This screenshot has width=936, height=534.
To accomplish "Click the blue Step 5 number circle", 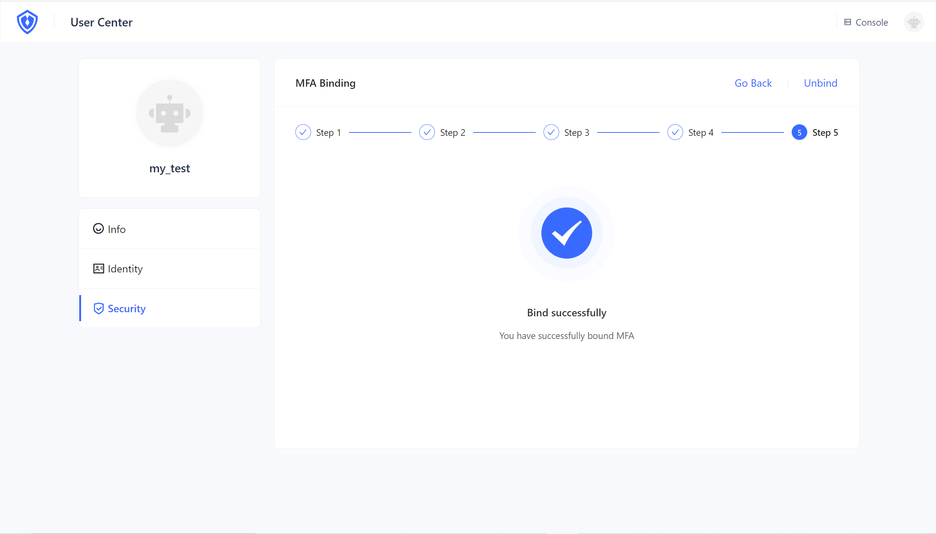I will pos(799,132).
